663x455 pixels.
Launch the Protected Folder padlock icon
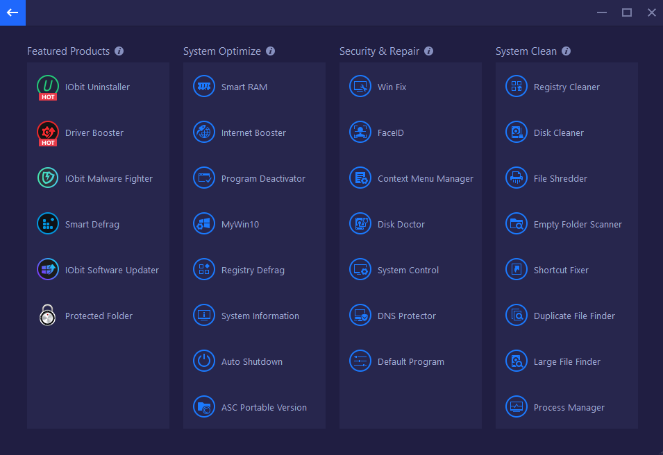(47, 315)
